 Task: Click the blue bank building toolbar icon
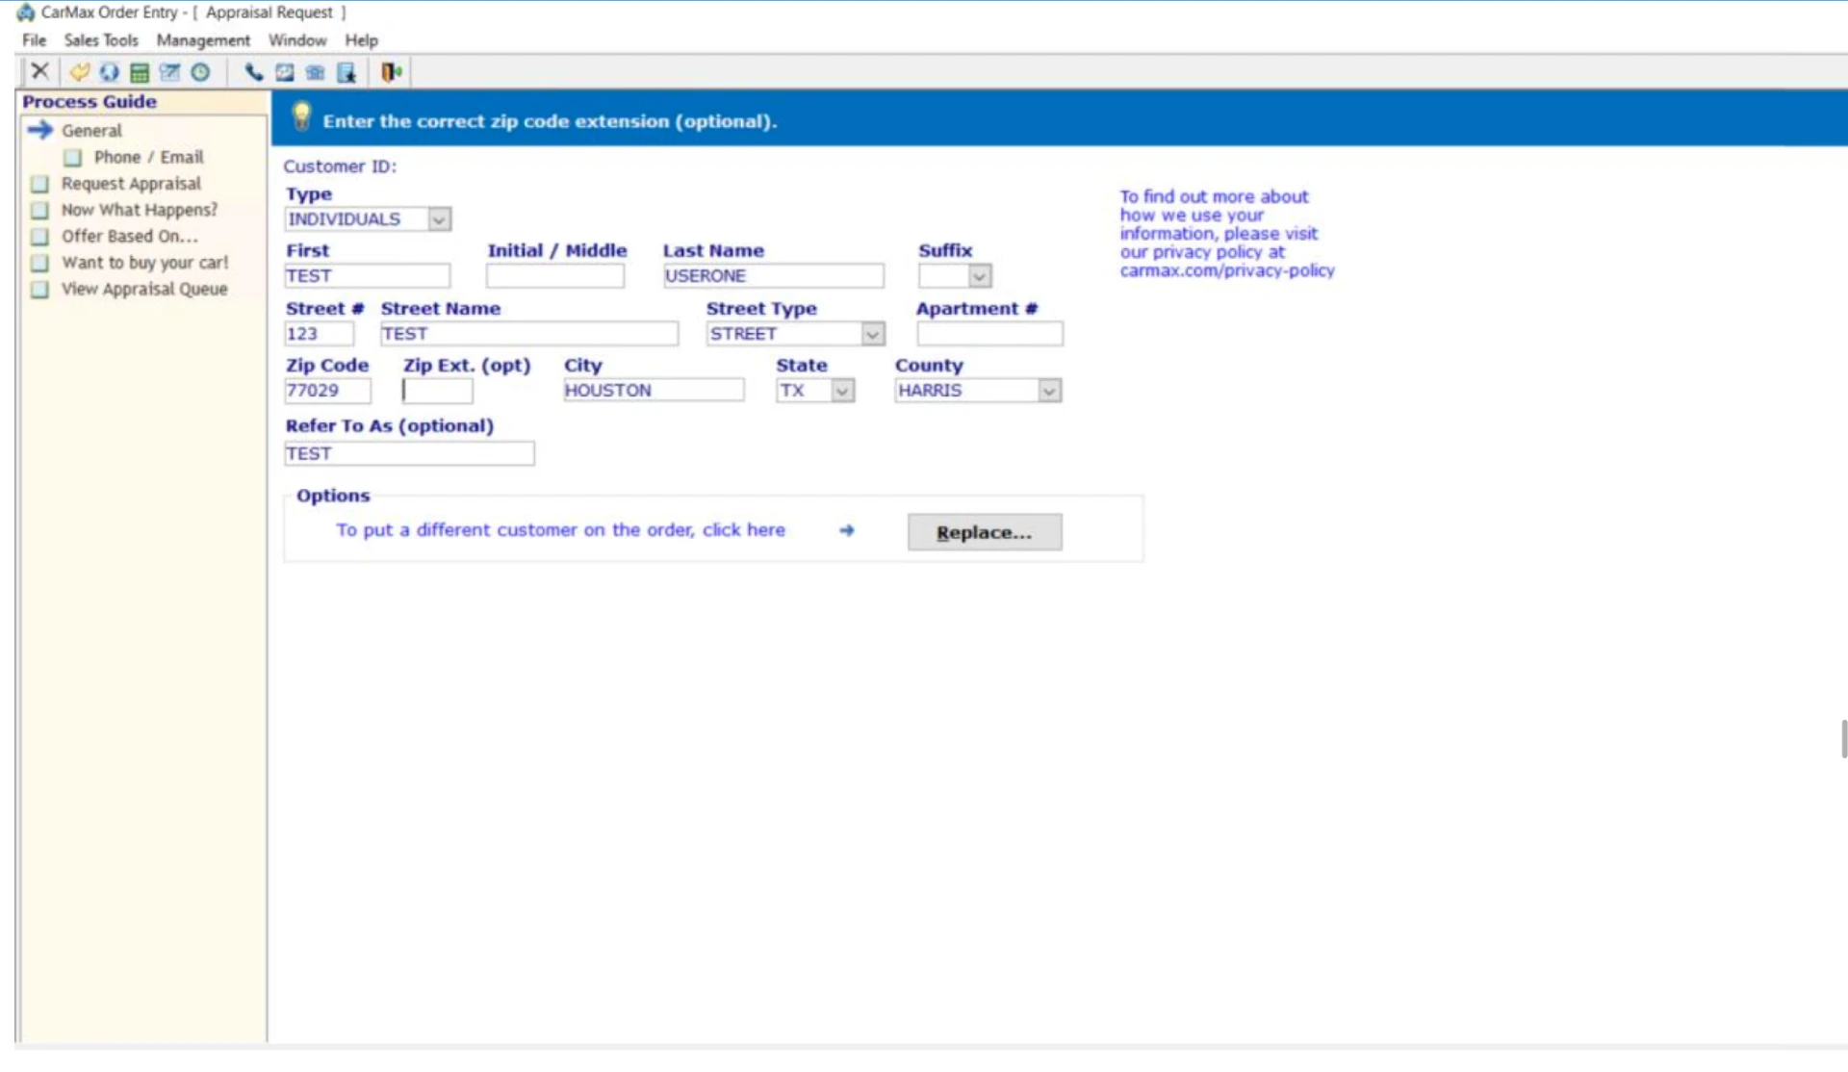click(x=315, y=72)
